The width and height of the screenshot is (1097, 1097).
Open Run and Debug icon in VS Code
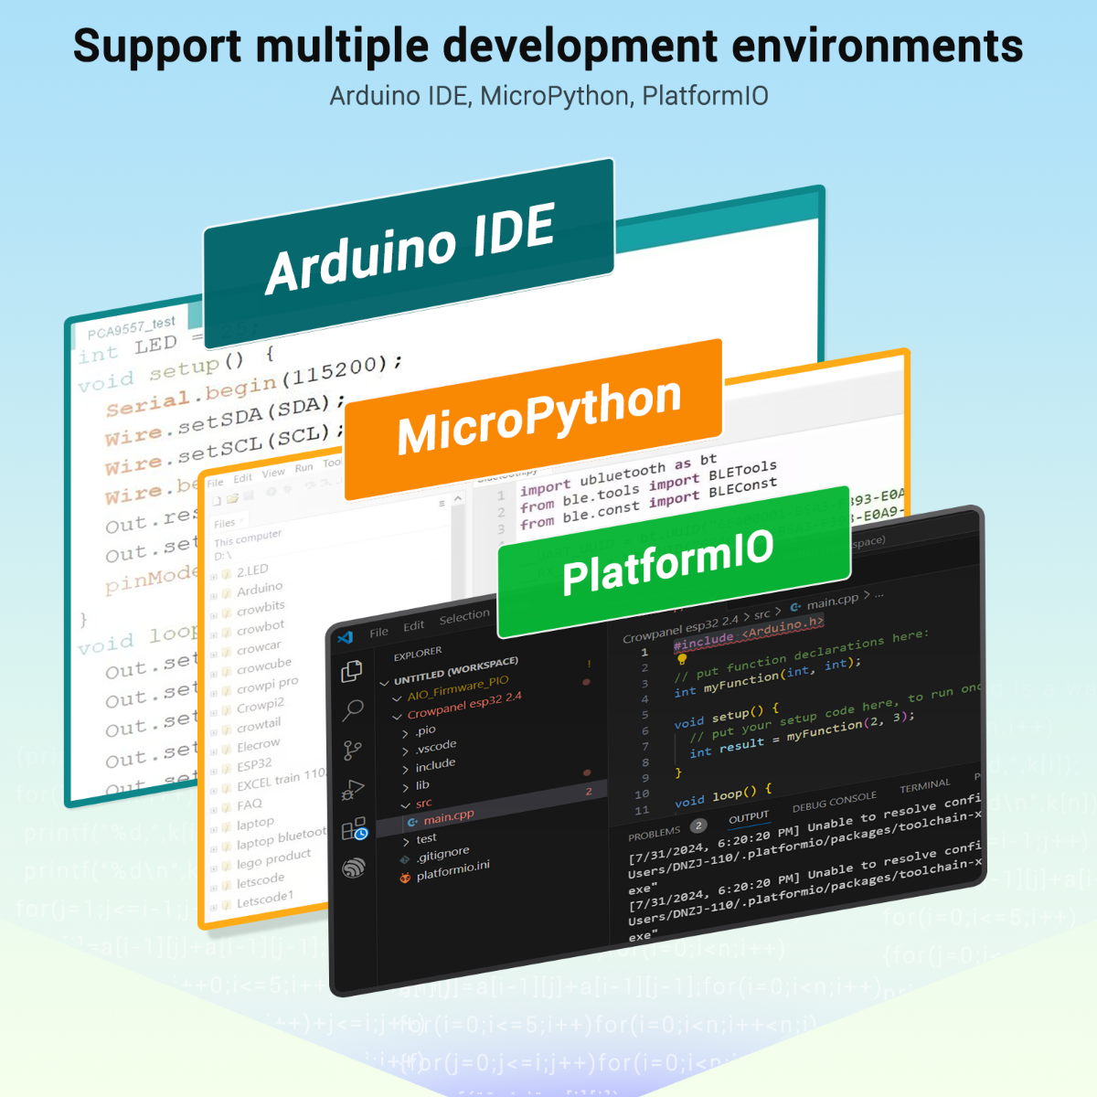coord(353,790)
